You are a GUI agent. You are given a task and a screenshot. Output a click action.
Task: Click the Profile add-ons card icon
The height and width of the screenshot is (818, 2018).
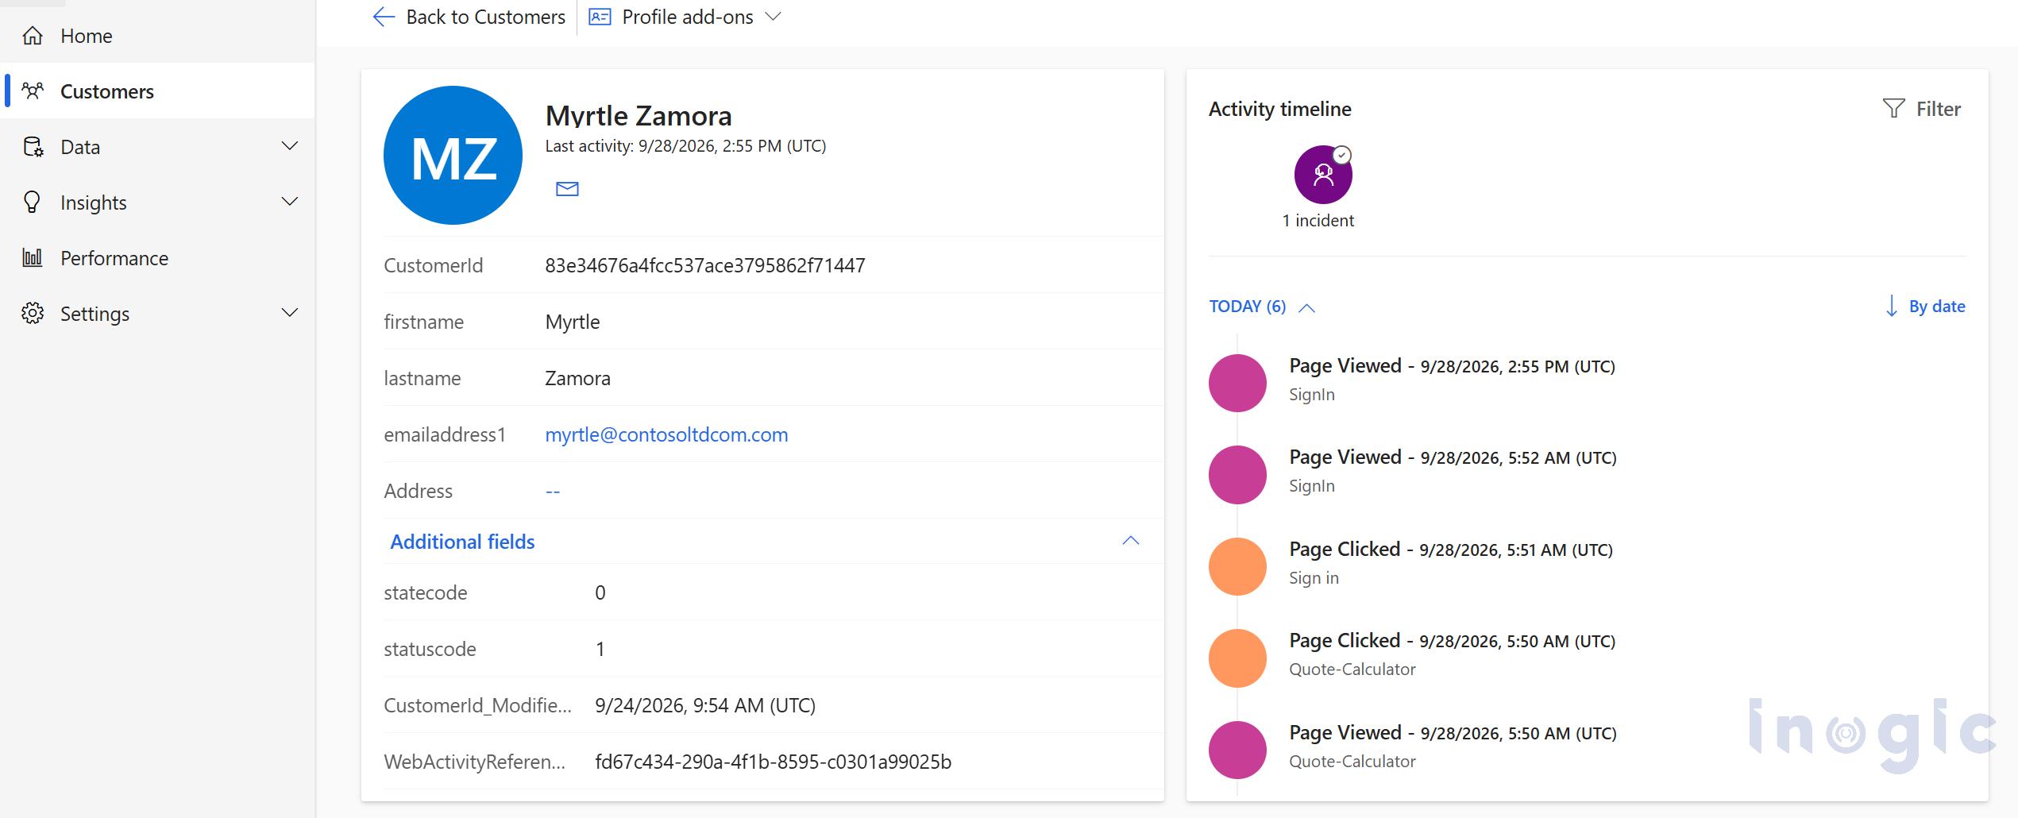tap(600, 17)
